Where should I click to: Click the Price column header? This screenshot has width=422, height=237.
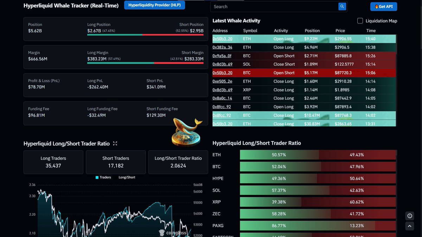tap(340, 31)
